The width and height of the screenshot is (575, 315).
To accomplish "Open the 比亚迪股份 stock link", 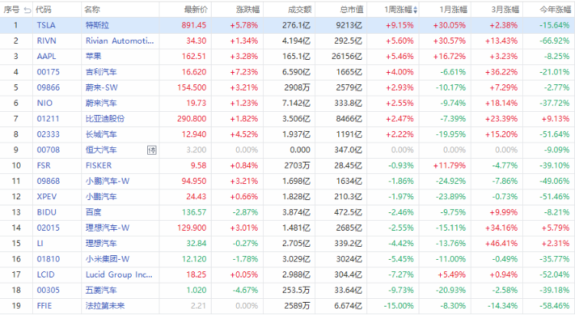I will pyautogui.click(x=105, y=118).
